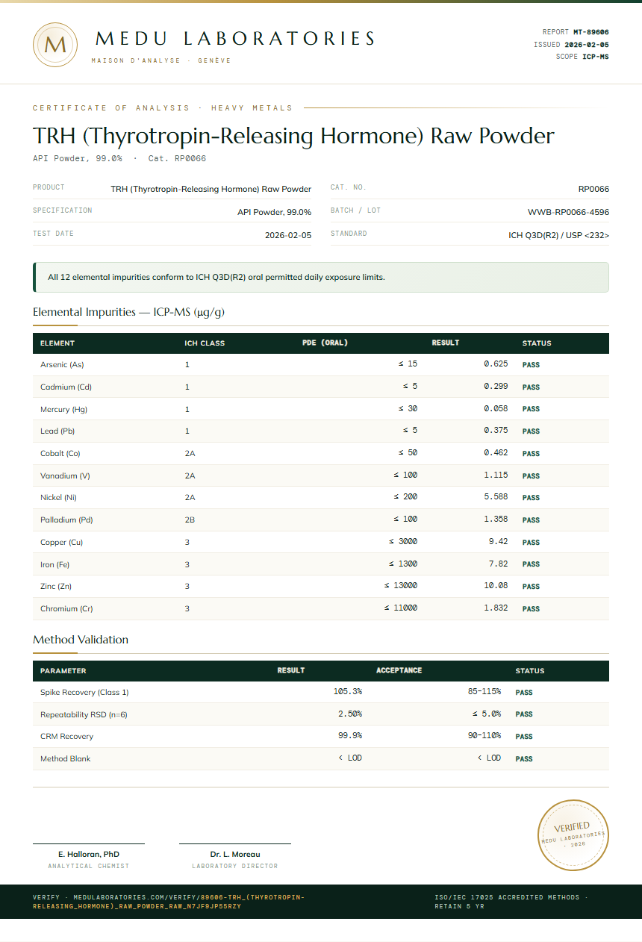Image resolution: width=642 pixels, height=942 pixels.
Task: Click the spike recovery result 105.3%
Action: [x=348, y=692]
